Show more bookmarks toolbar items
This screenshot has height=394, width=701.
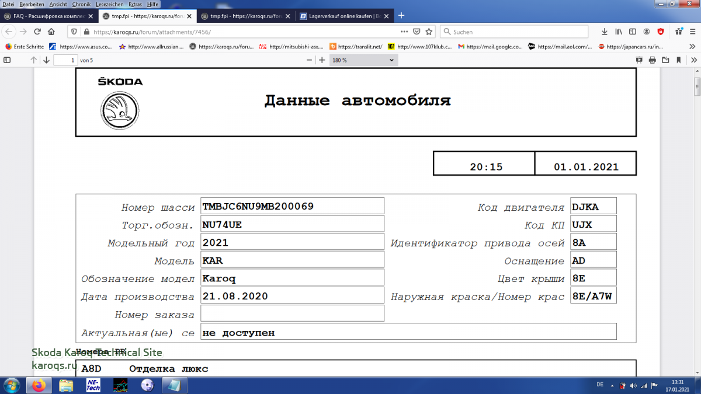point(693,46)
